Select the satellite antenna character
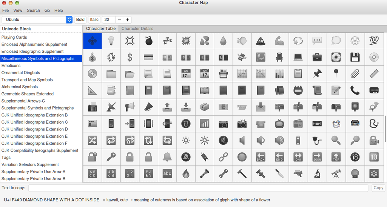Screen dimensions: 387x207 coord(111,107)
